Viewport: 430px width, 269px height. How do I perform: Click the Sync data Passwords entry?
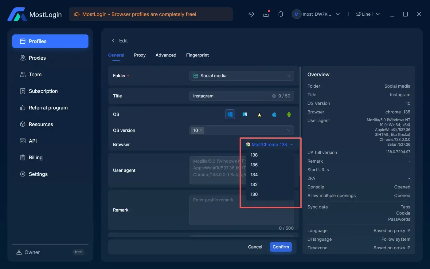399,219
